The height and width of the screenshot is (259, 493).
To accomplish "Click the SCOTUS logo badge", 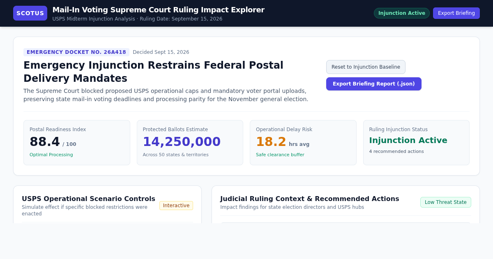I will [30, 13].
